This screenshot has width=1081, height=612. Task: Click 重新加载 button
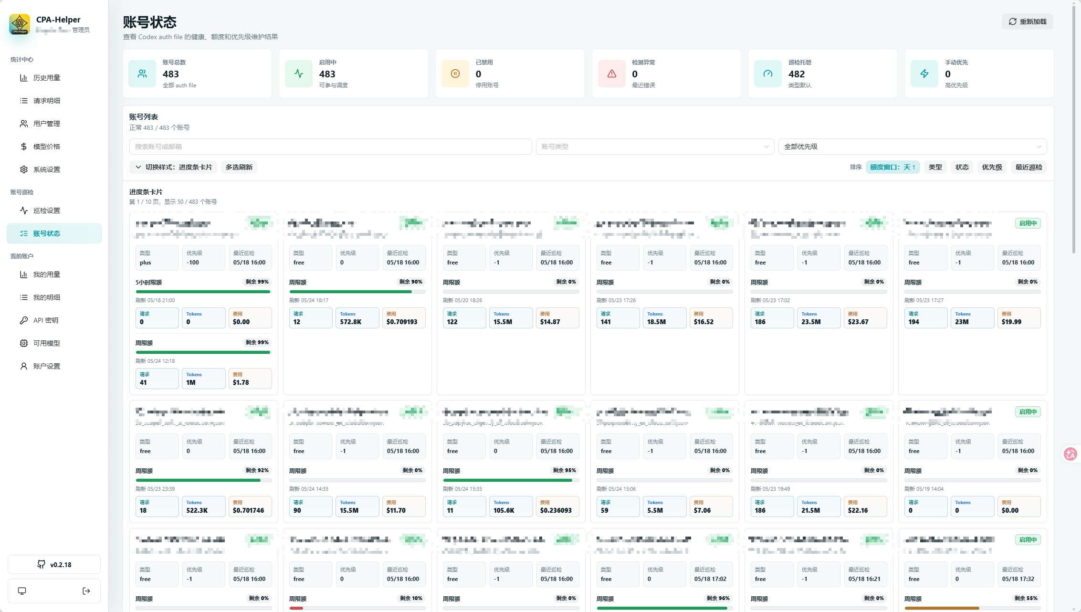(x=1027, y=21)
